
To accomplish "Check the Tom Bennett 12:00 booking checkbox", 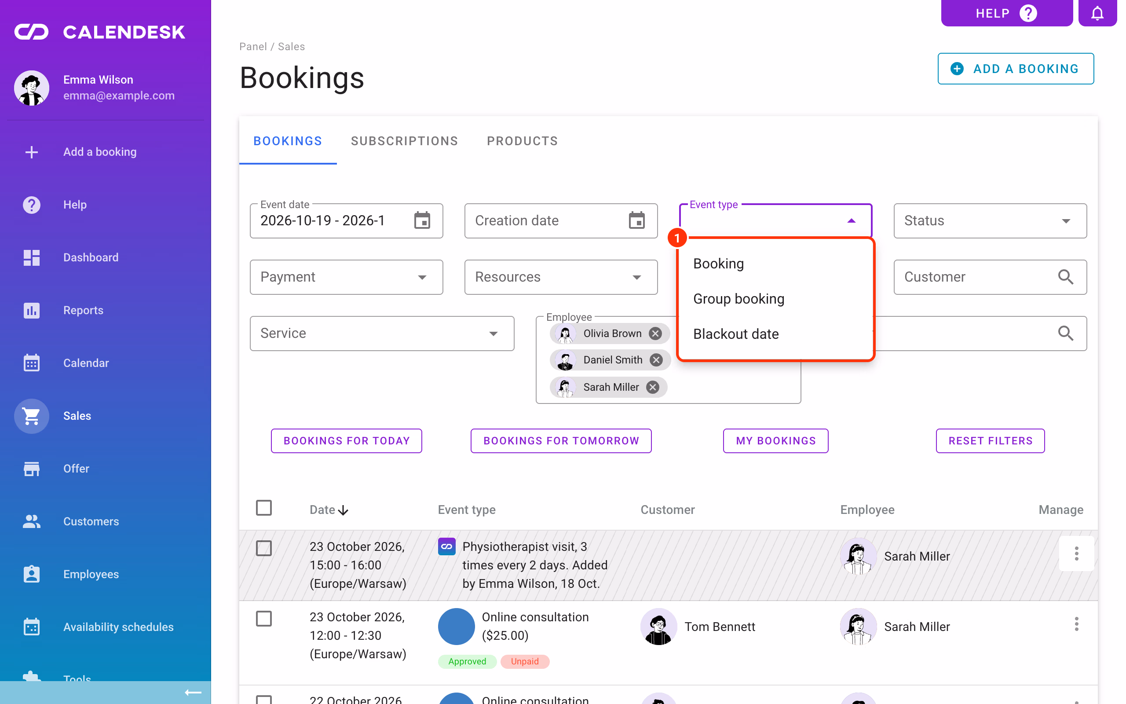I will pos(264,619).
